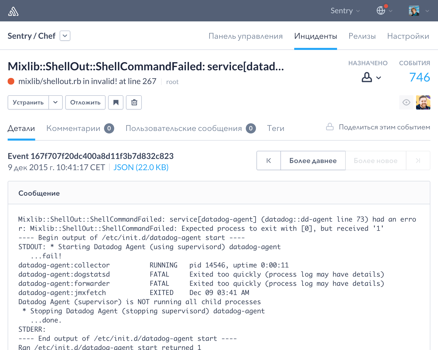The width and height of the screenshot is (438, 350).
Task: Expand the chevron next to the user avatar
Action: (427, 11)
